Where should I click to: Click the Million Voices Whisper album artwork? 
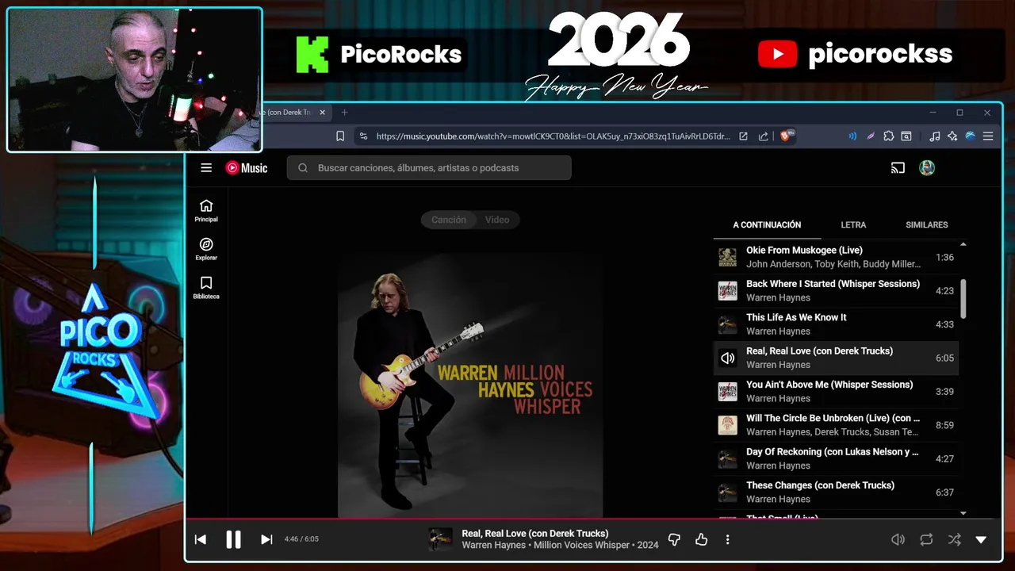tap(470, 385)
